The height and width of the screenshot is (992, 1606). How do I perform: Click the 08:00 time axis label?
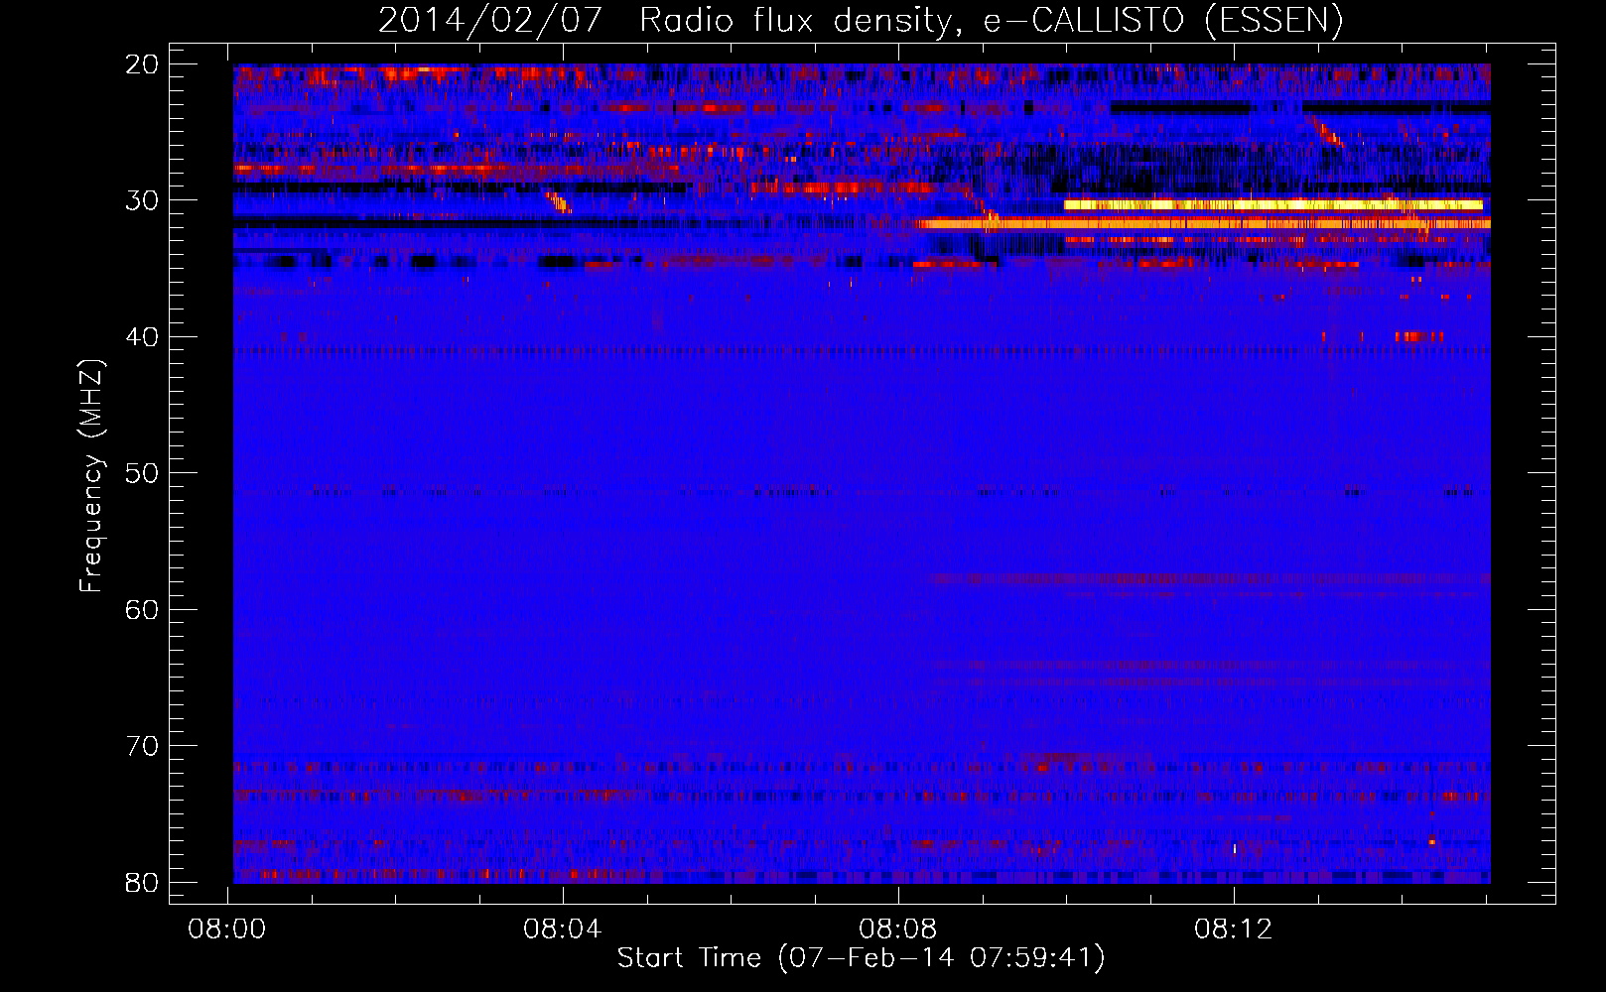(x=227, y=930)
